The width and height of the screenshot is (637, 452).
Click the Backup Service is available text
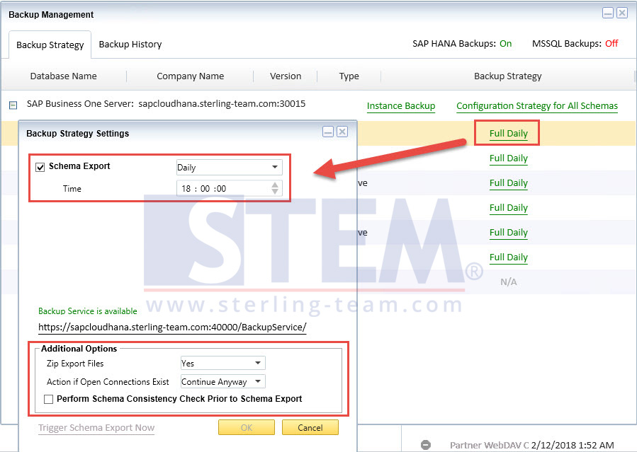[x=88, y=311]
